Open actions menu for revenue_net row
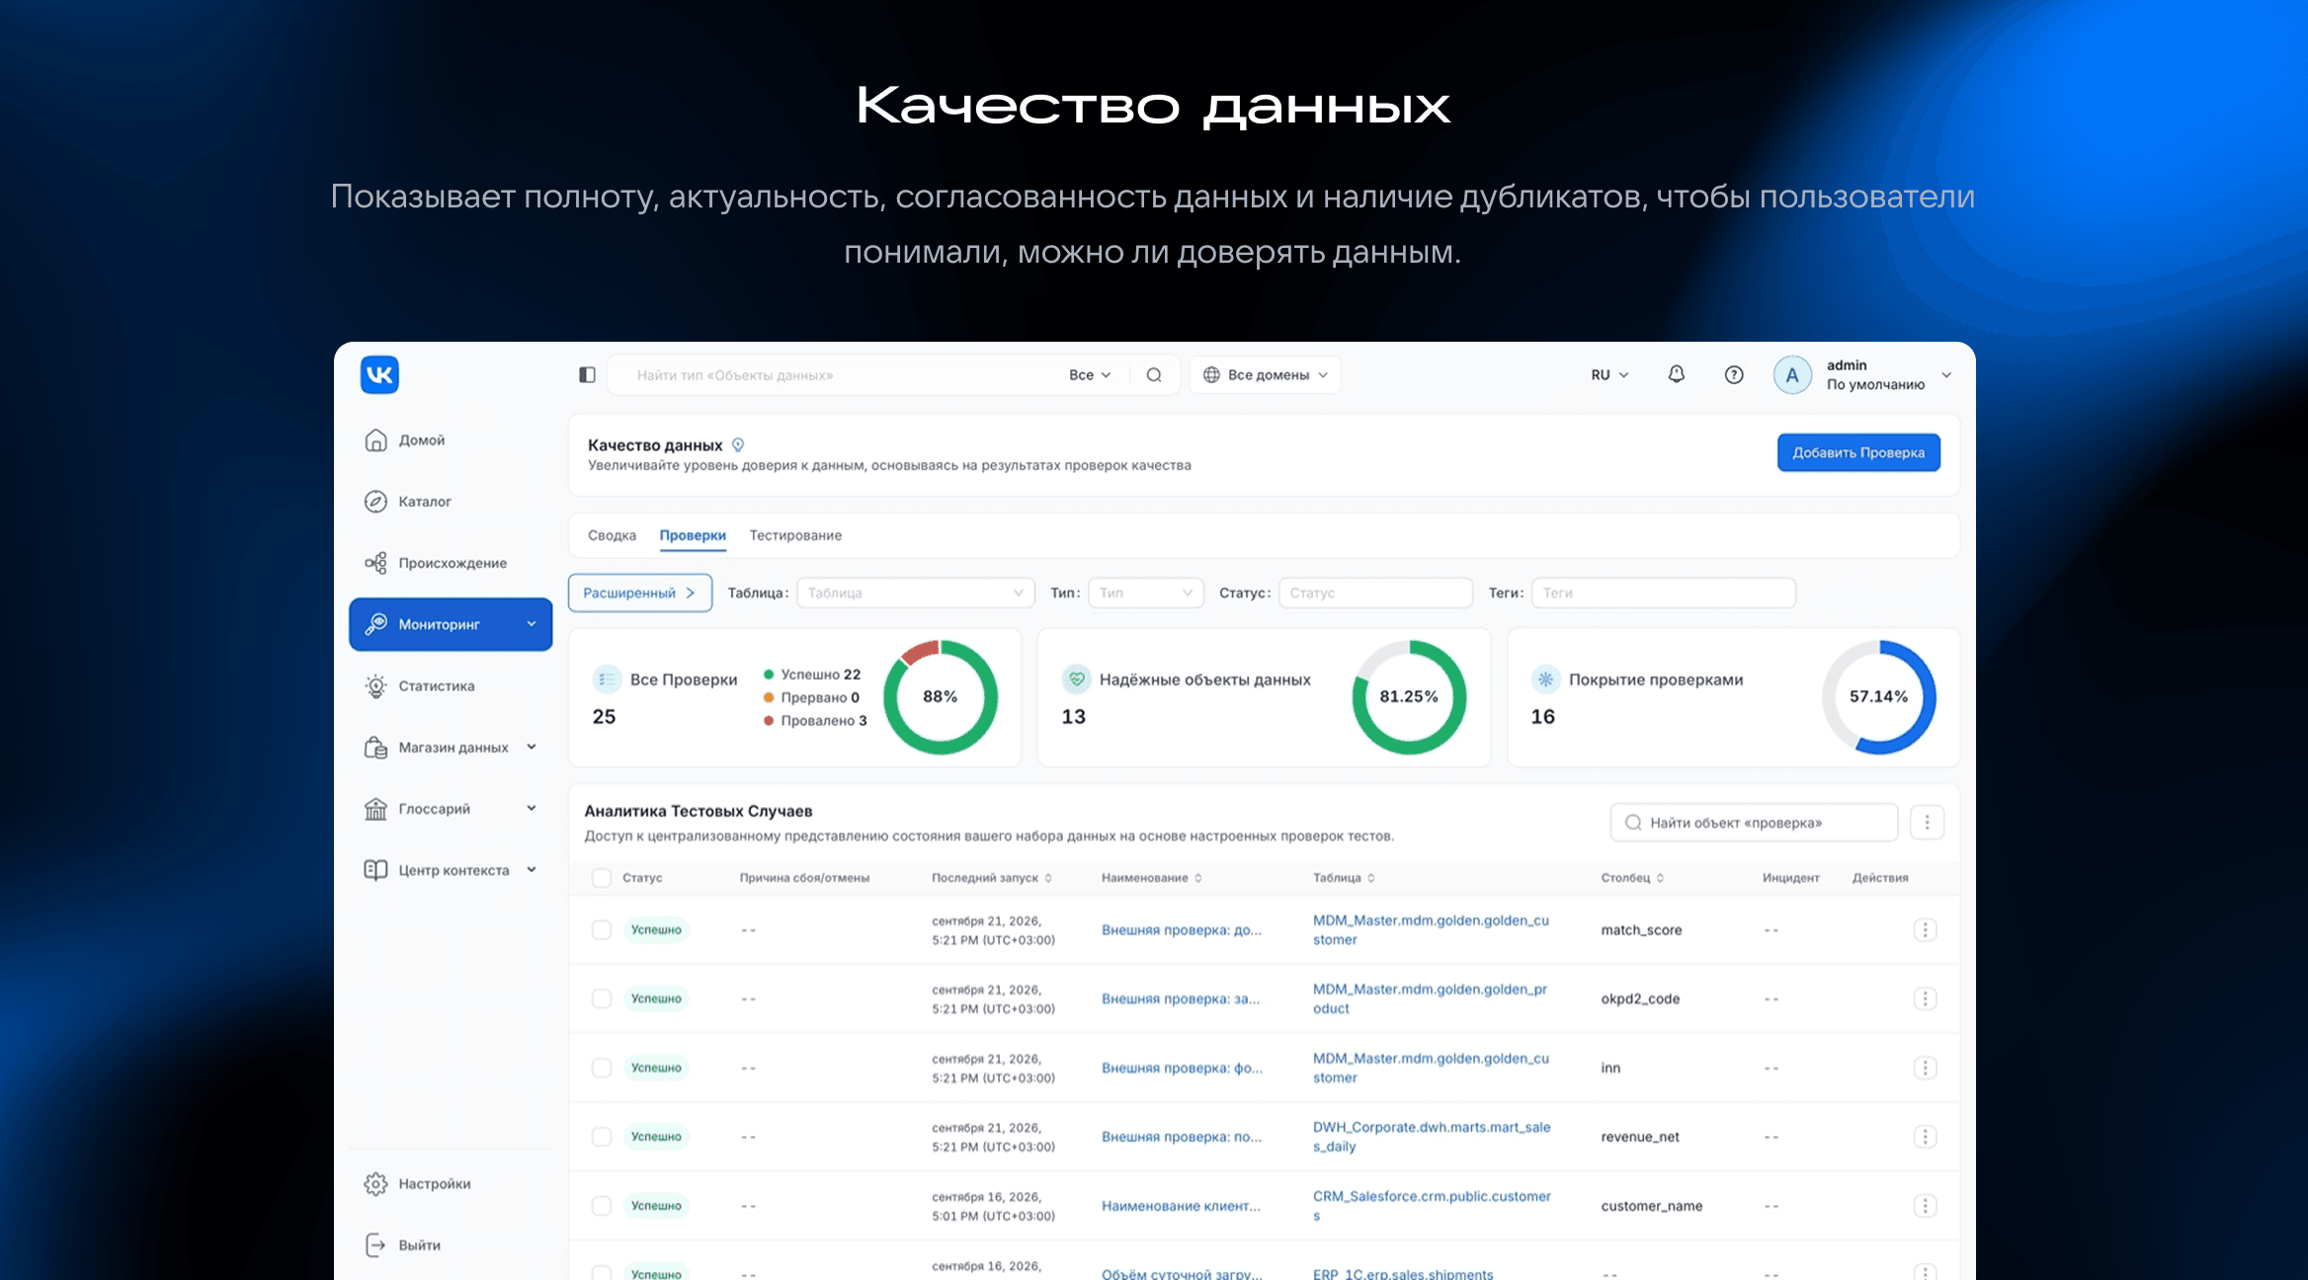The height and width of the screenshot is (1280, 2308). coord(1925,1137)
